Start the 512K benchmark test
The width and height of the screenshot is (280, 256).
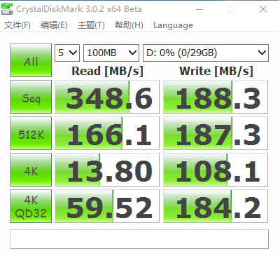click(31, 133)
